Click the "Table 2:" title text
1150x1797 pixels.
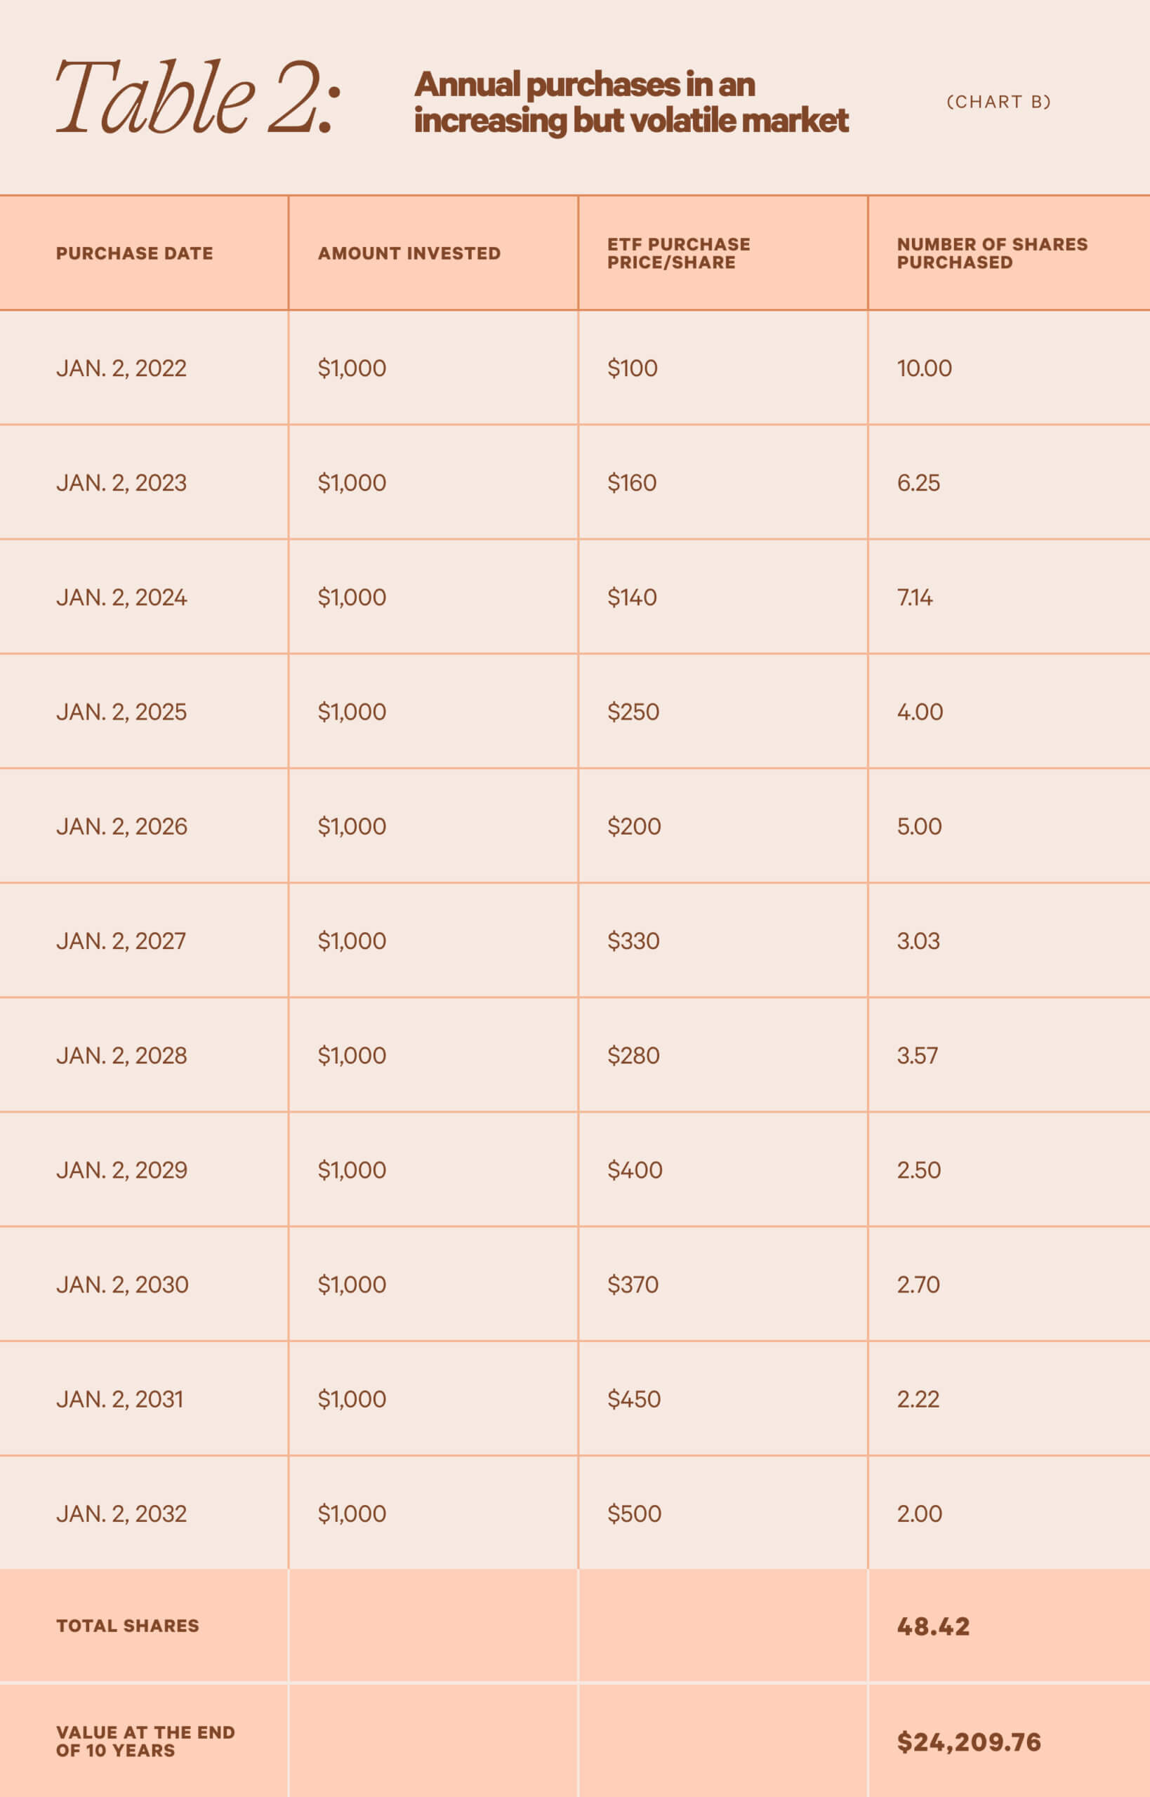pos(198,98)
